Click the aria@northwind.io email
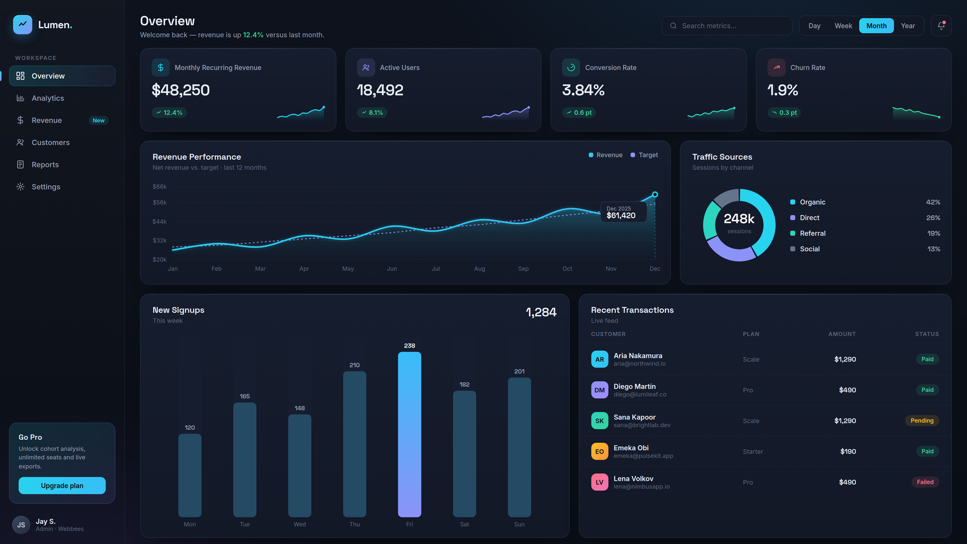This screenshot has width=967, height=544. [x=640, y=364]
